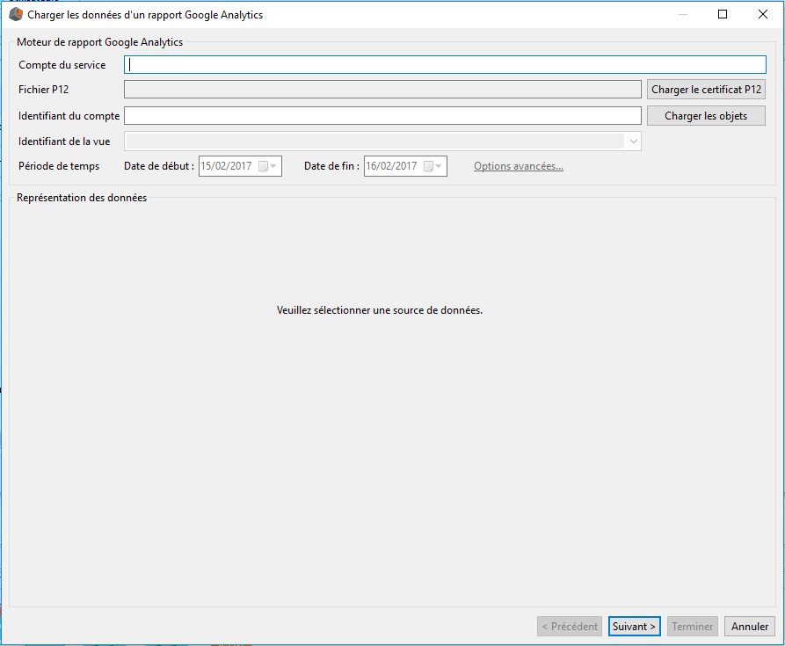Click the Précédent button
Screen dimensions: 785x646
570,627
